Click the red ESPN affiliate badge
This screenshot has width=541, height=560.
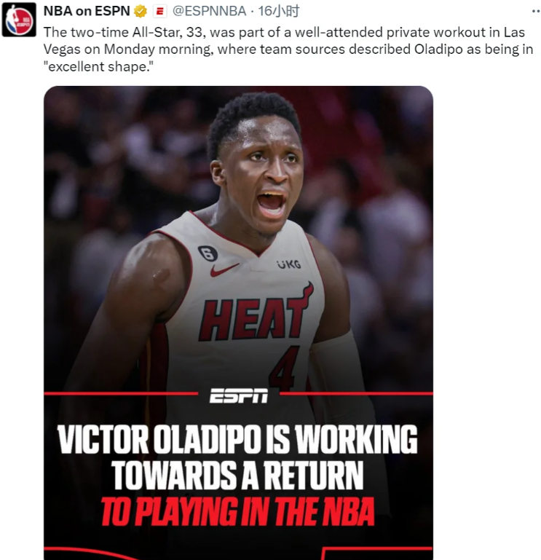coord(159,12)
